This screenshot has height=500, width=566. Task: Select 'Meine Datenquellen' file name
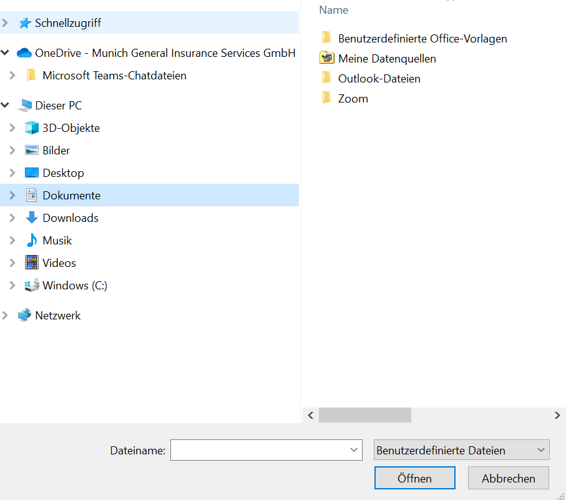[x=387, y=59]
